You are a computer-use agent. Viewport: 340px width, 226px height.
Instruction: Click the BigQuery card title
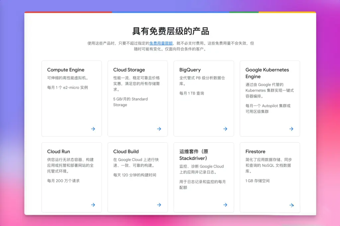point(190,70)
